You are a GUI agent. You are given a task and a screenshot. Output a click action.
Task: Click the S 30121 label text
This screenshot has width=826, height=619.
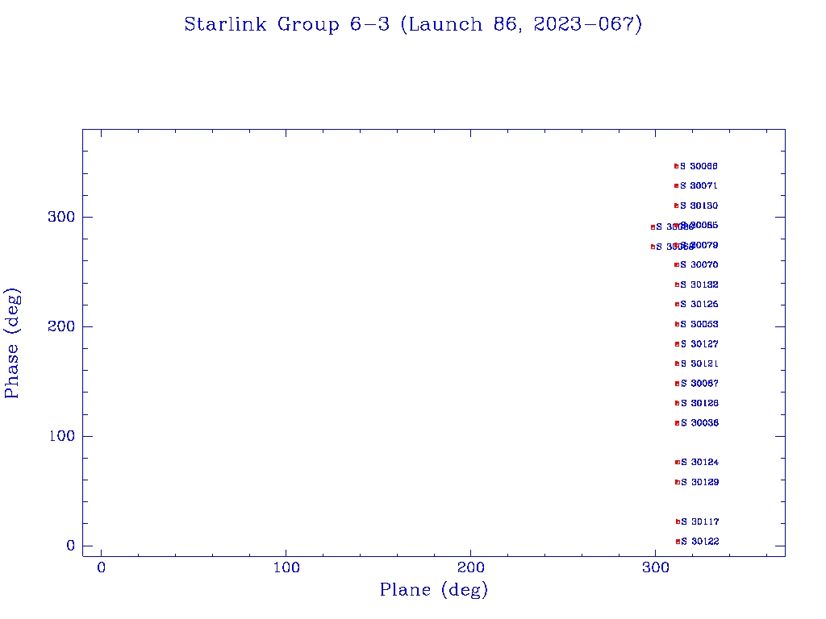point(699,364)
